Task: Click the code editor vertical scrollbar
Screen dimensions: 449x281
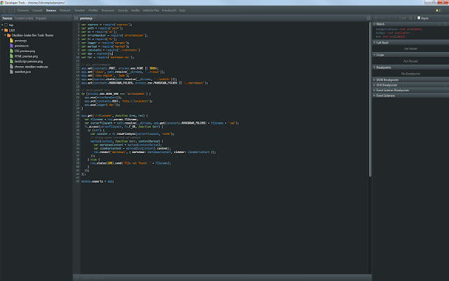Action: point(370,99)
